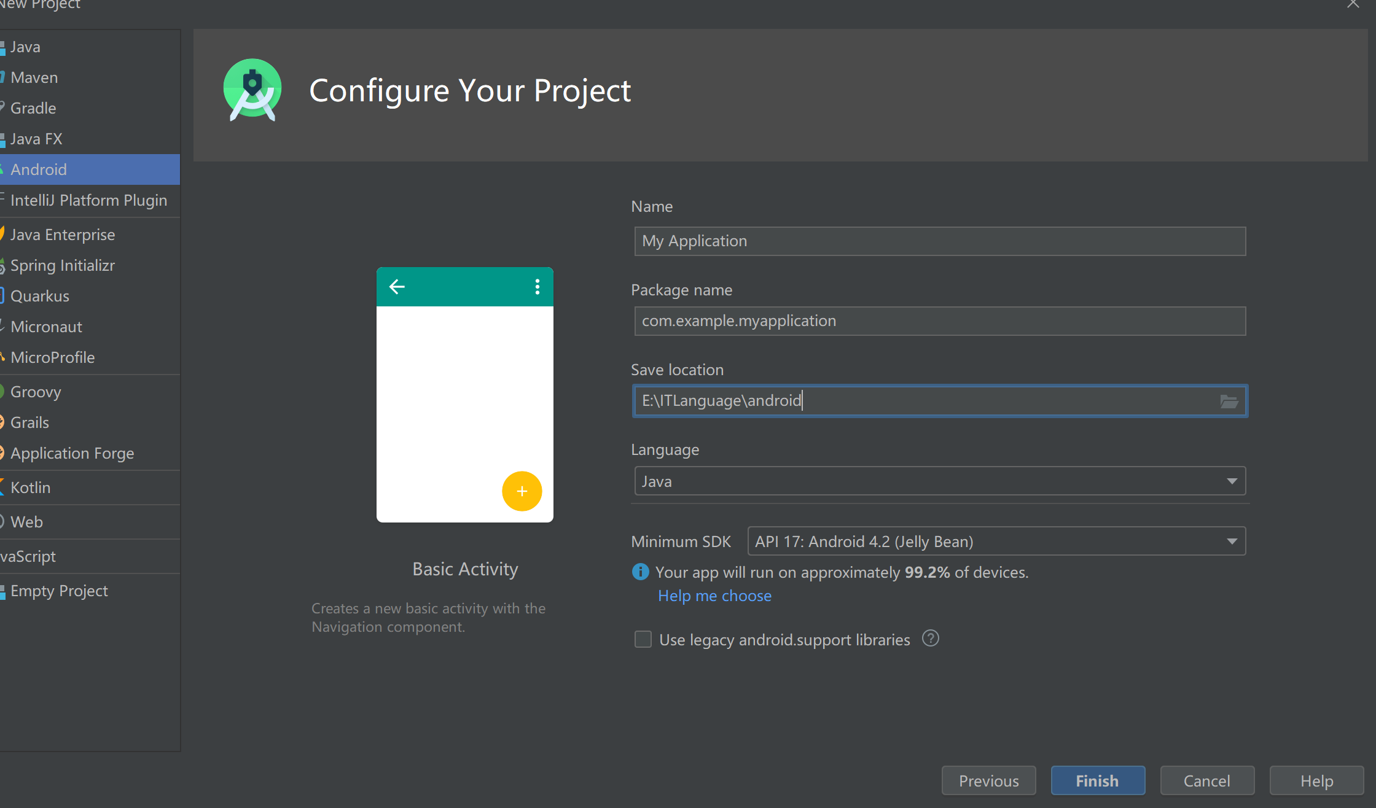
Task: Click the Basic Activity label
Action: pyautogui.click(x=465, y=569)
